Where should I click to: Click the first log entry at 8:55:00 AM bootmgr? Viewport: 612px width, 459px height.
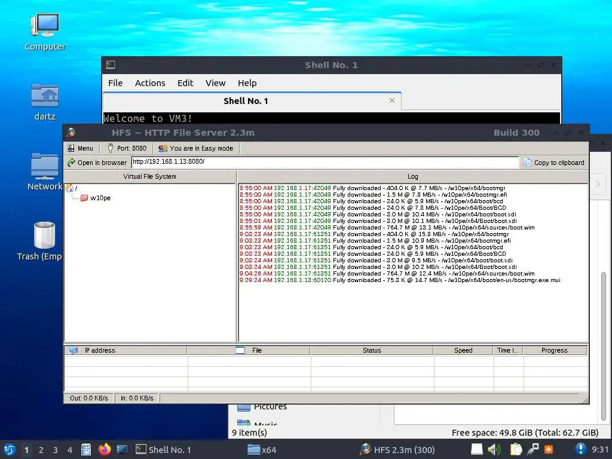(372, 188)
